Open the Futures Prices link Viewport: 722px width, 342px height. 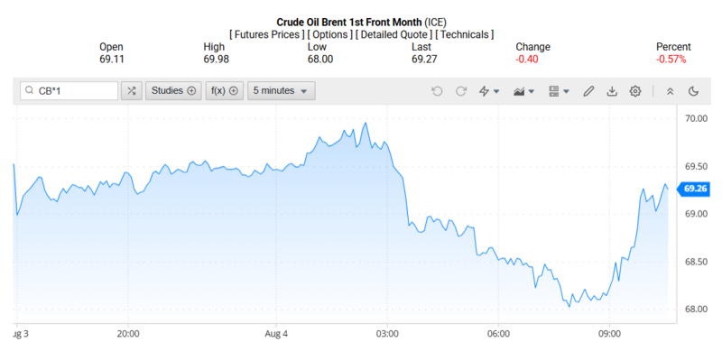(x=267, y=34)
